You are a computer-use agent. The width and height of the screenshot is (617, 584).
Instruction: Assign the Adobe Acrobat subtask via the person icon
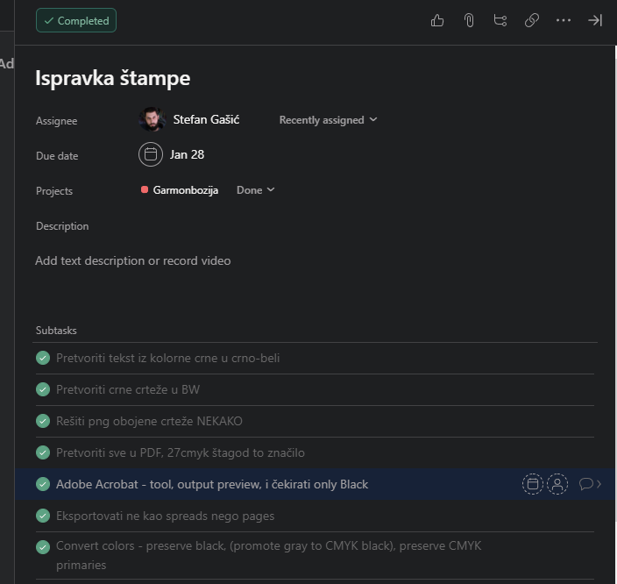tap(557, 484)
